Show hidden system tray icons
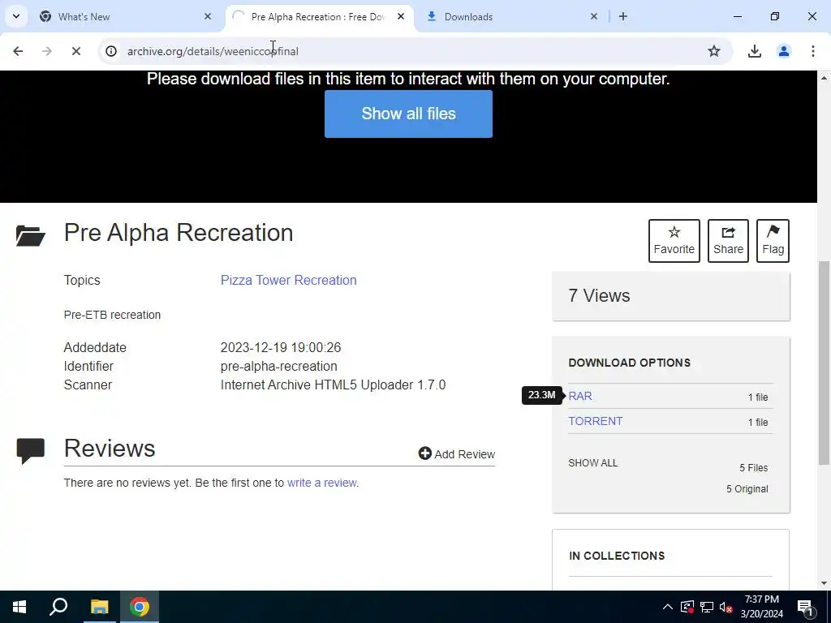 (x=667, y=607)
